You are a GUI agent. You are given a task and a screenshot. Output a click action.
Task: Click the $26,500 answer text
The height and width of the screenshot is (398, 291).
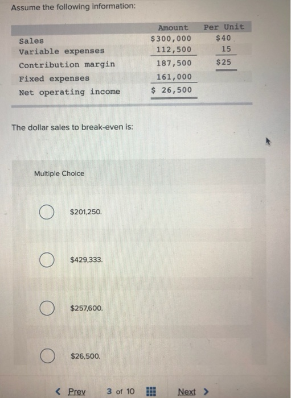pos(85,356)
